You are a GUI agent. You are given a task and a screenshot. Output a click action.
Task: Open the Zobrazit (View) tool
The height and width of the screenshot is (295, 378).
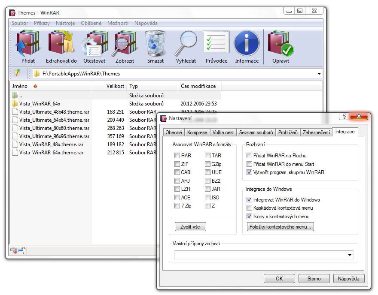tap(125, 45)
